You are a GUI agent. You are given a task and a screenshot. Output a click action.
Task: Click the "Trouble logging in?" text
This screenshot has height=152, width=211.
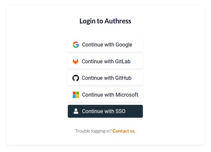pyautogui.click(x=93, y=131)
